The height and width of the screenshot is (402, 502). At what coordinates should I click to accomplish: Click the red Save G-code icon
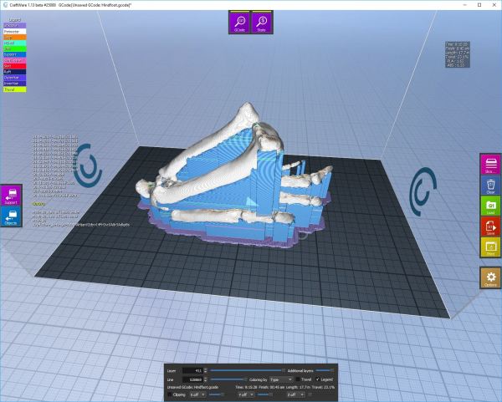[x=490, y=226]
